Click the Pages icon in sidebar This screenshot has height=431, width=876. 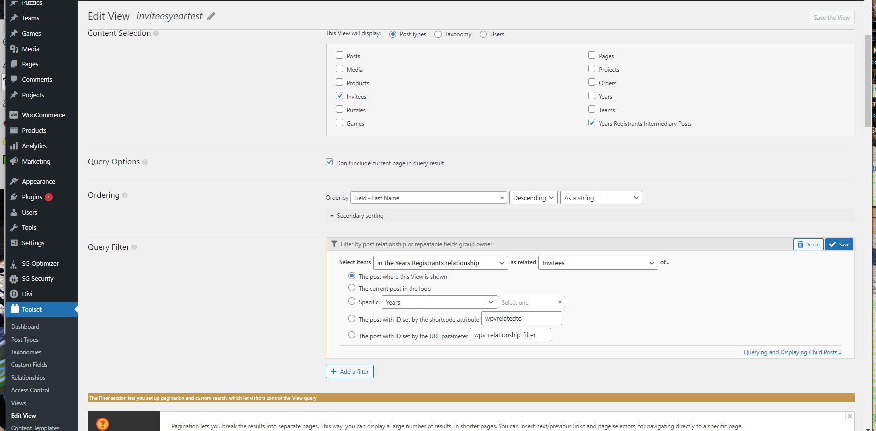(14, 64)
